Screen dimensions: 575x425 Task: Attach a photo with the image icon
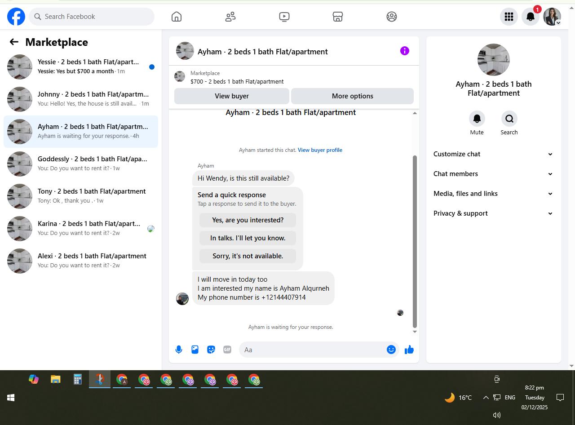[x=195, y=350]
